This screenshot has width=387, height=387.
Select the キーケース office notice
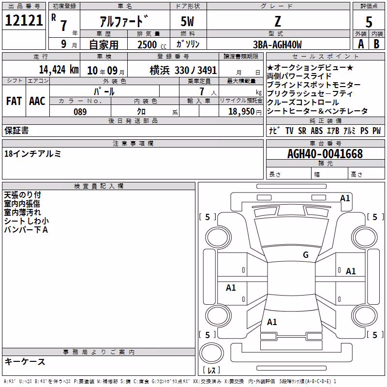(x=25, y=362)
